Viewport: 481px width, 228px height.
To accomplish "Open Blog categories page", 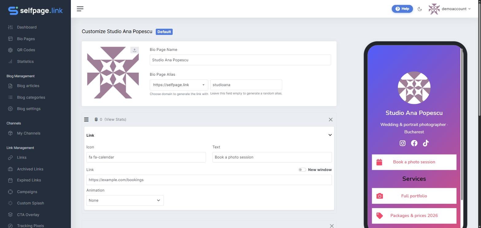I will pos(31,97).
